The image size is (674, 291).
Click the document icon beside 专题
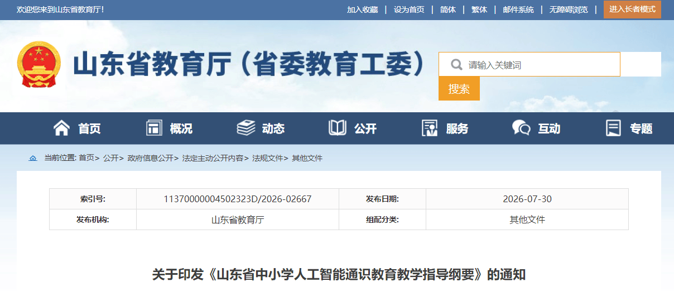(613, 128)
